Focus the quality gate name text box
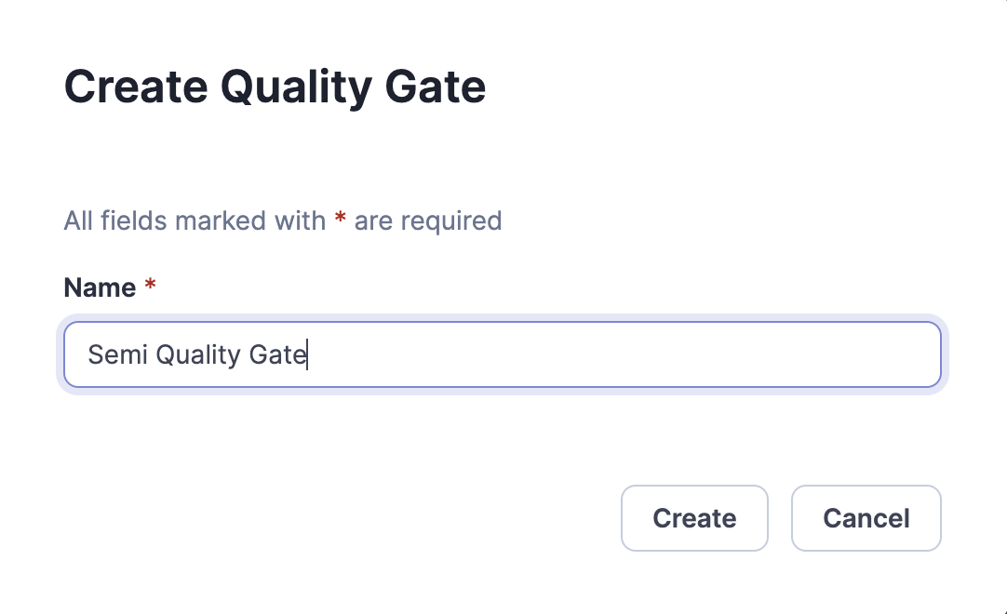 (x=503, y=354)
